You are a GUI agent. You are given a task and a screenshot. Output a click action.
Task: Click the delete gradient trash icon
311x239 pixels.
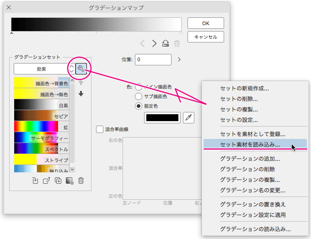tap(81, 181)
